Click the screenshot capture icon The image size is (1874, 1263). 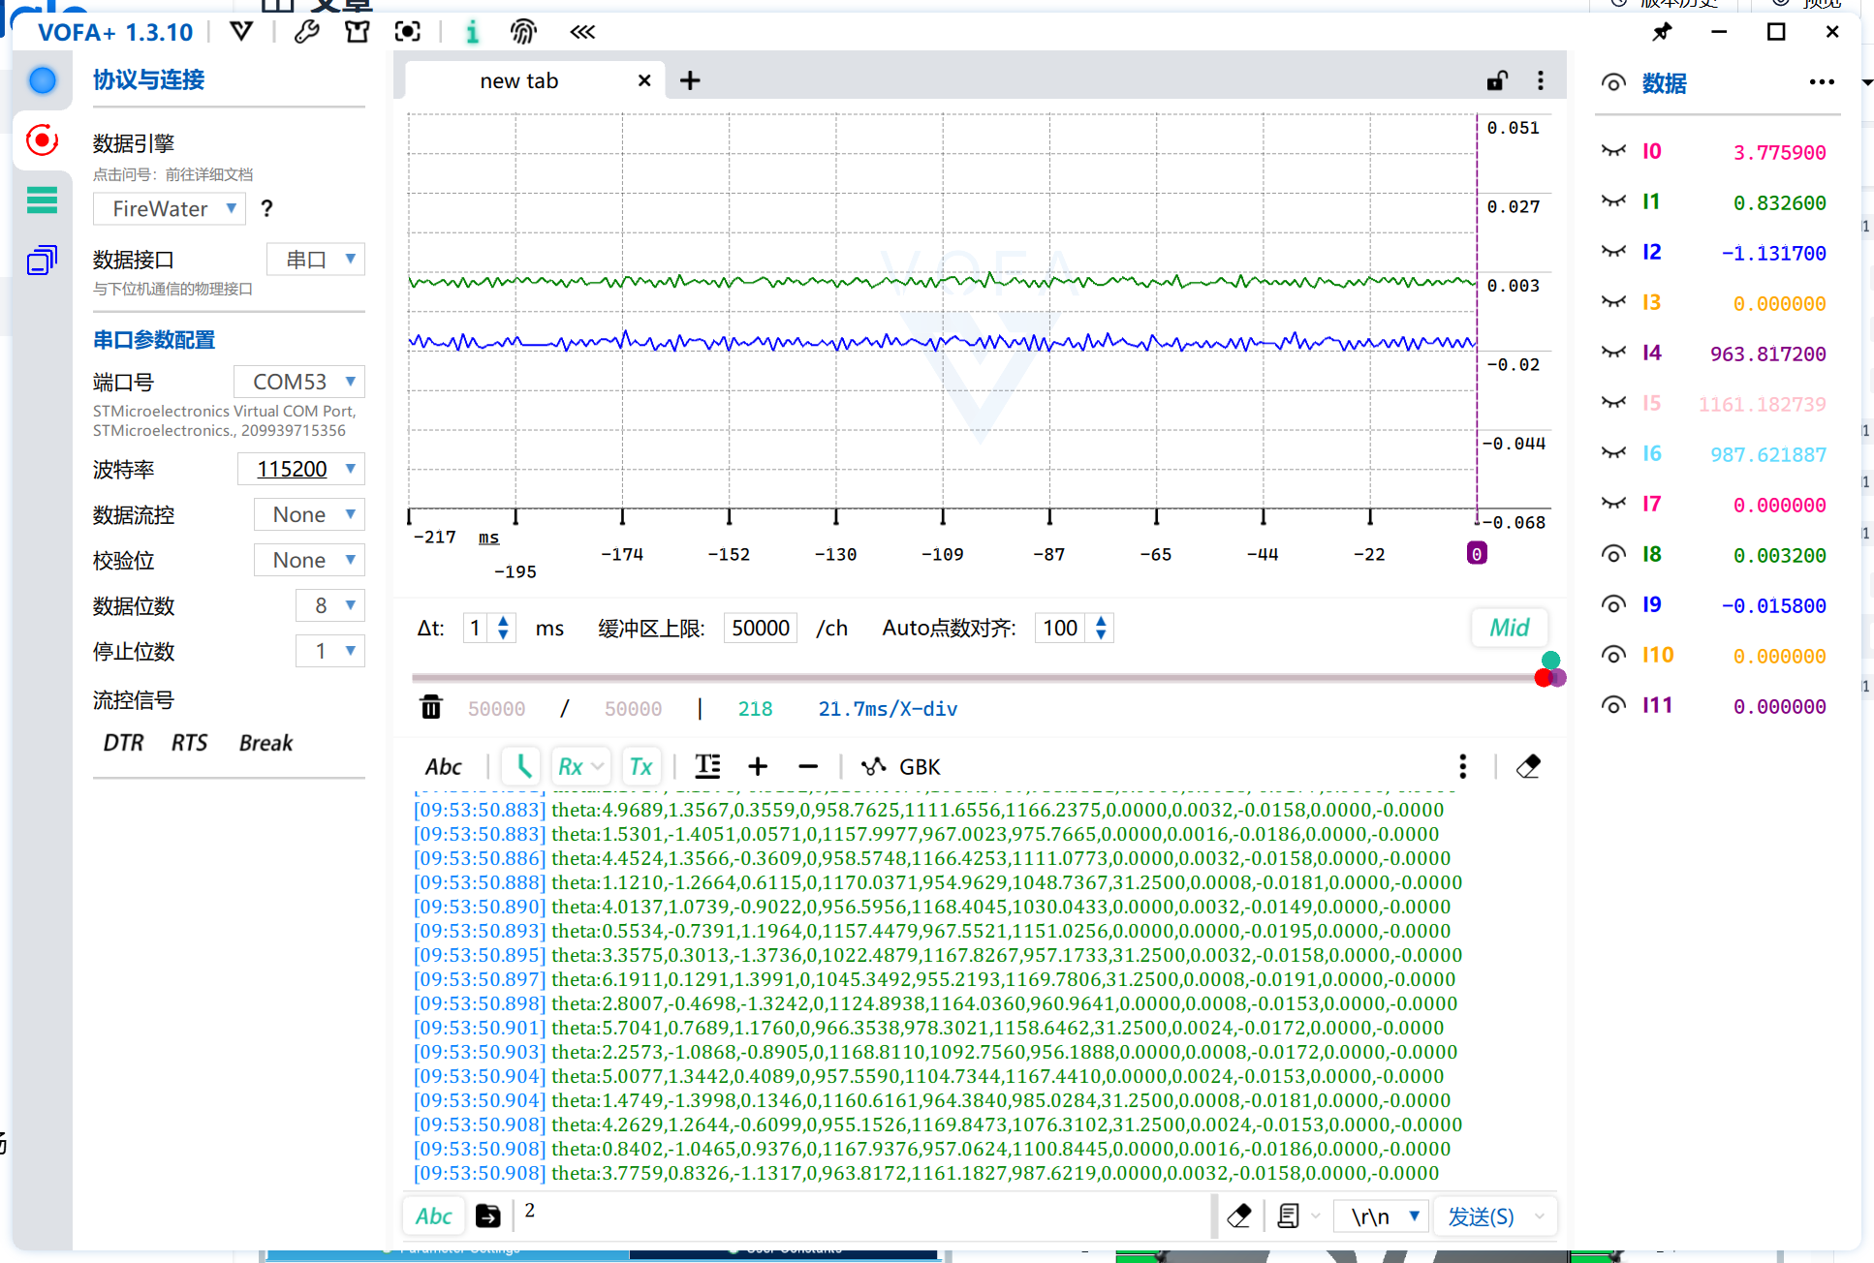click(x=408, y=32)
